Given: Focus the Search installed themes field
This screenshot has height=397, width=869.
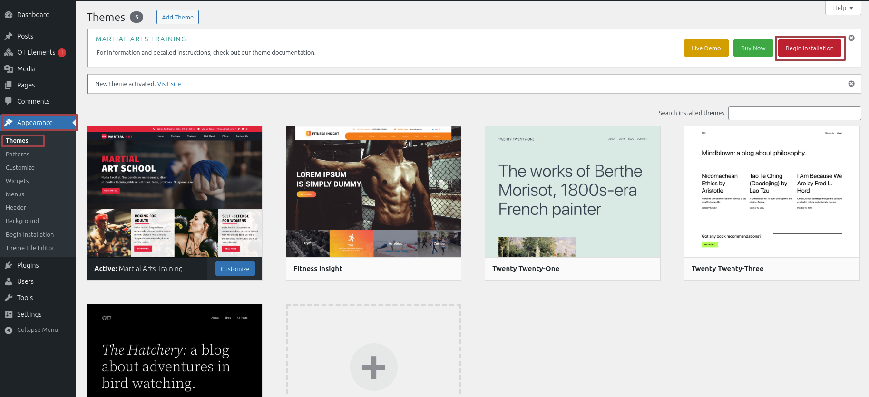Looking at the screenshot, I should coord(794,113).
